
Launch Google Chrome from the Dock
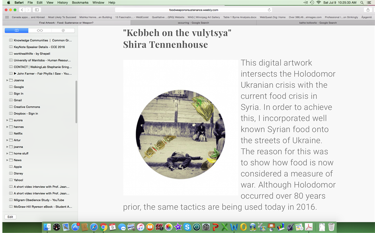(104, 227)
